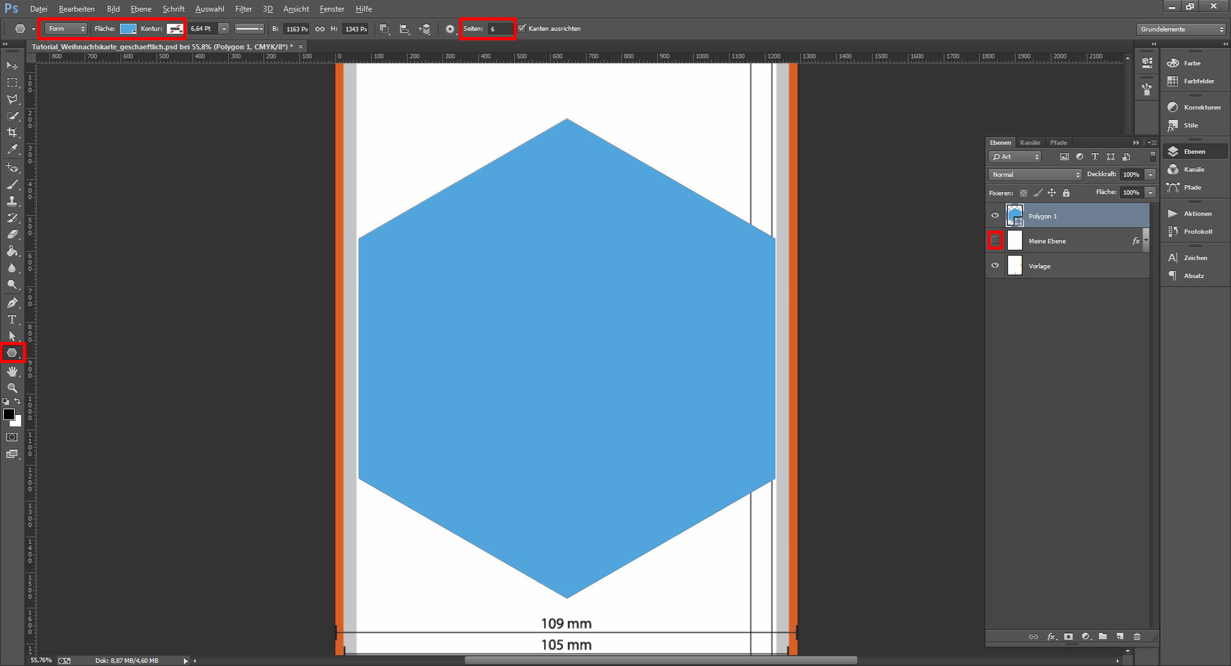Open the Korrekturen panel
Viewport: 1231px width, 666px height.
1194,108
